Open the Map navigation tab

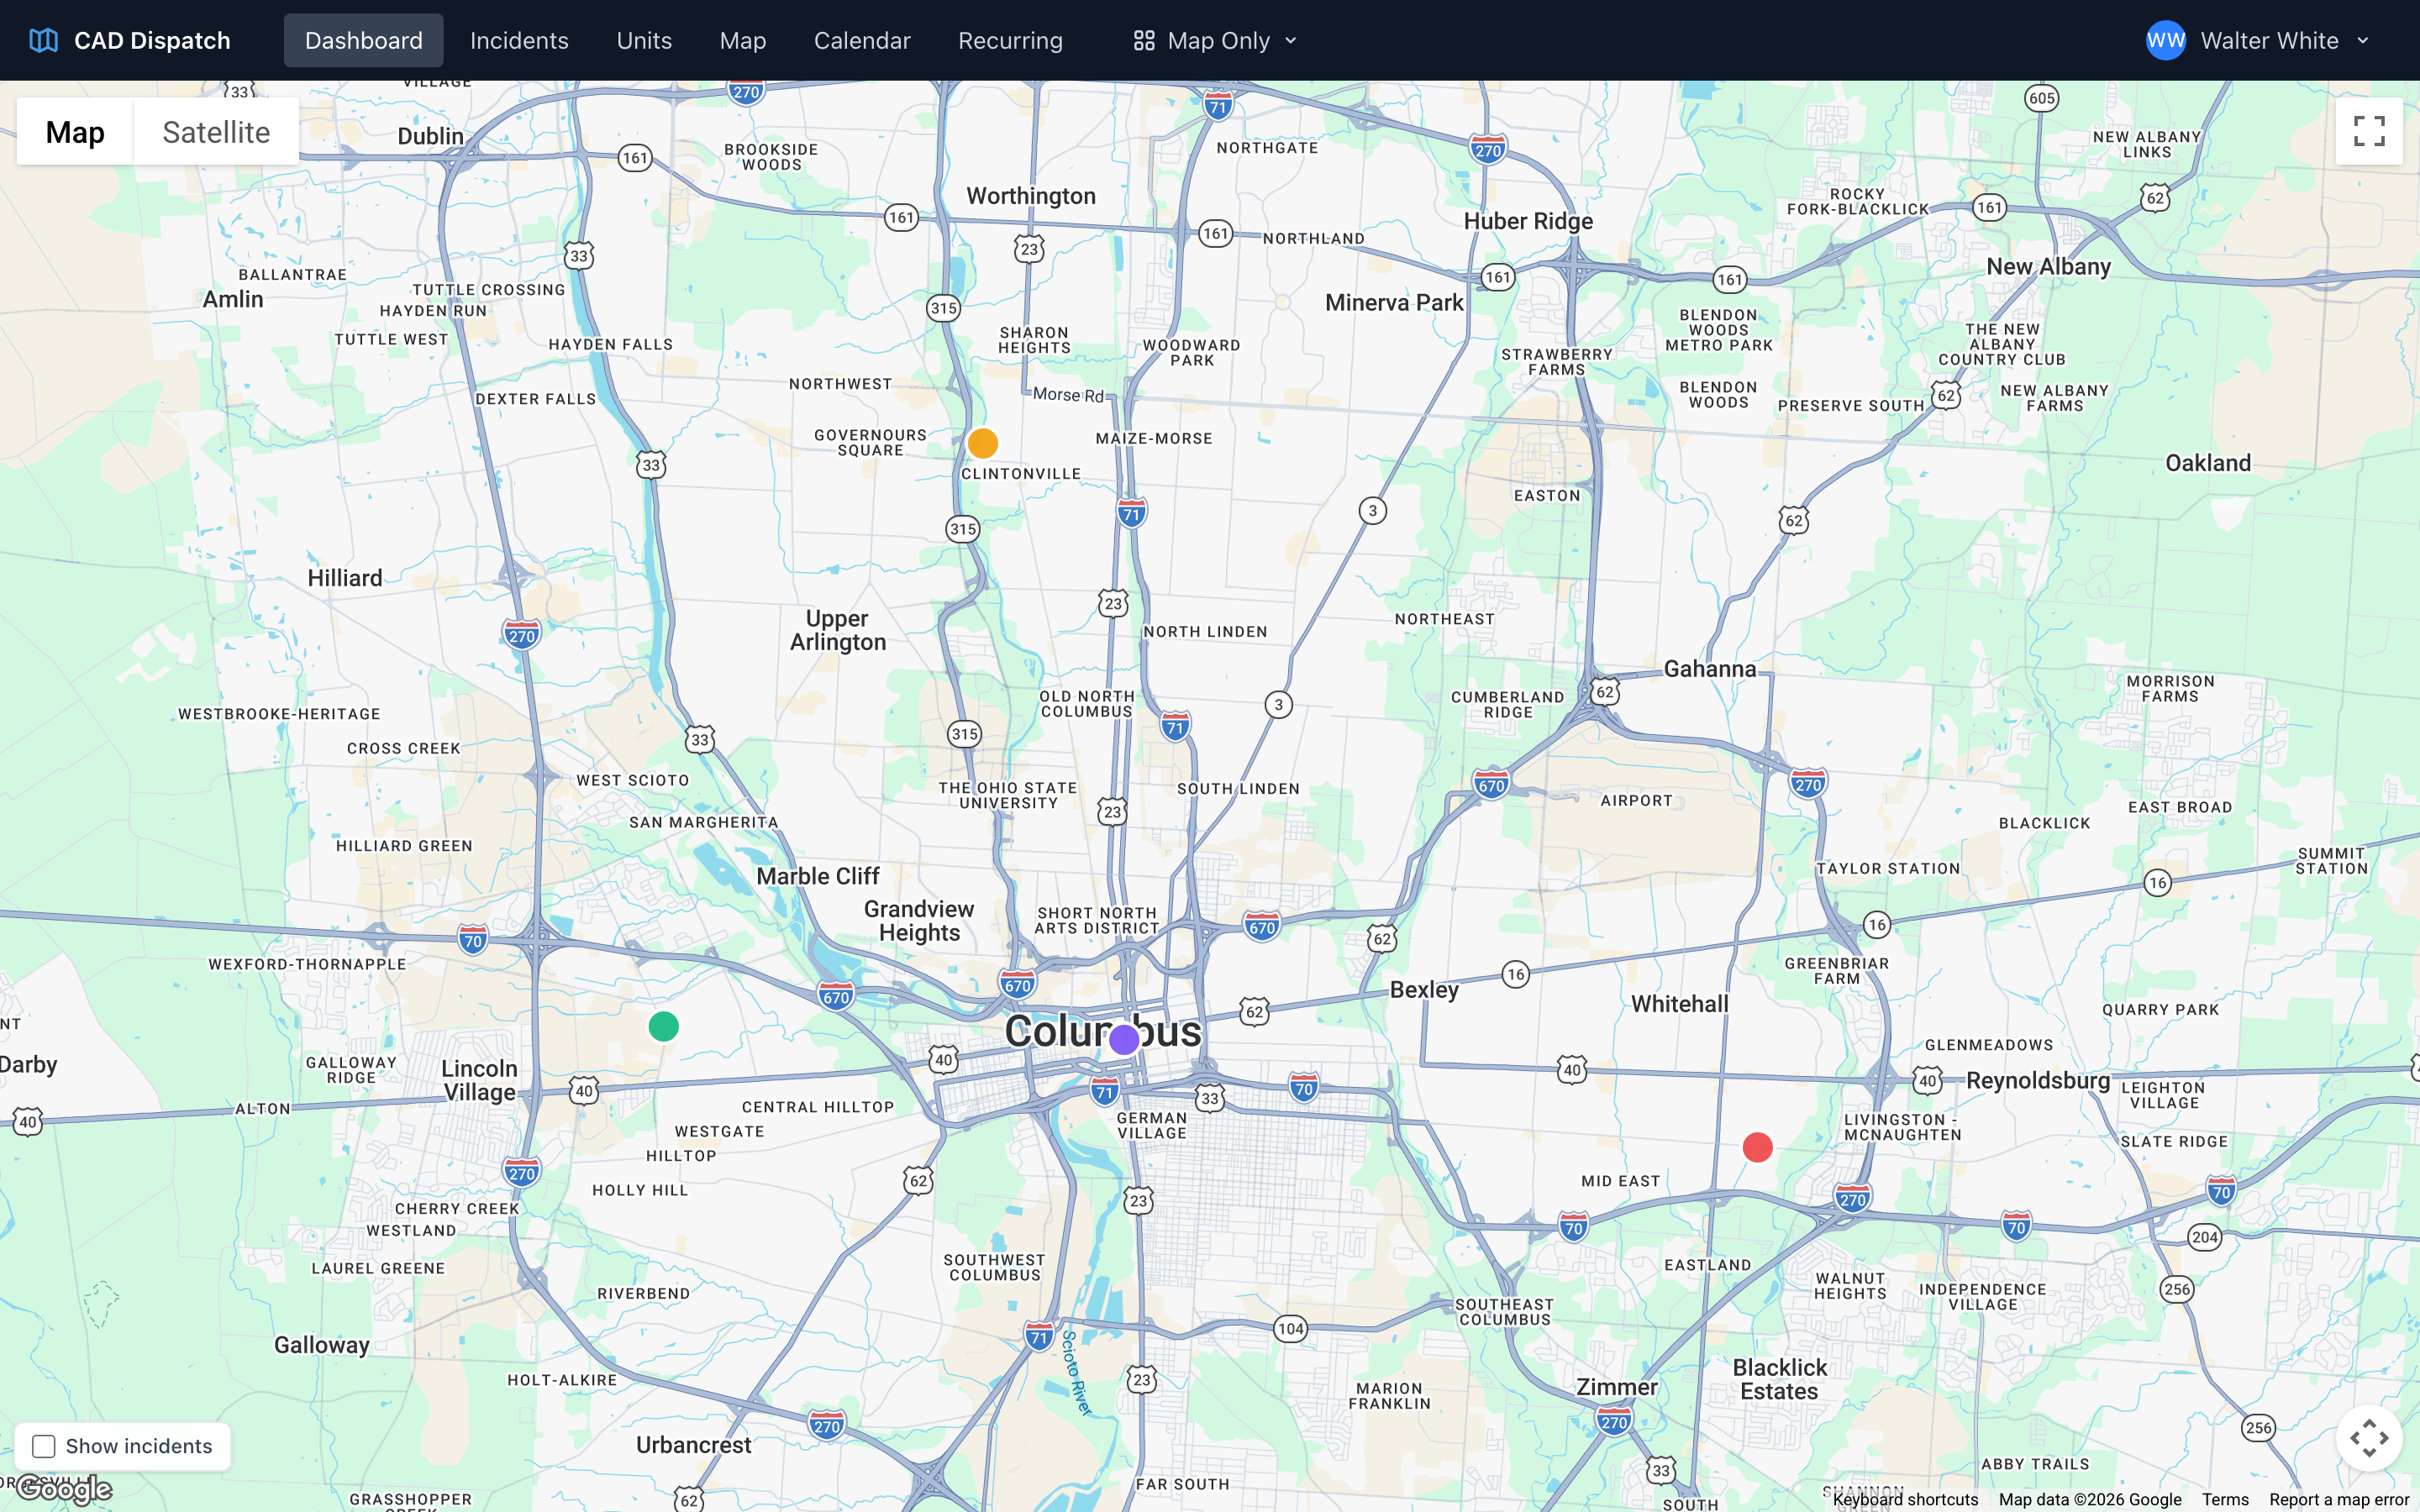(x=743, y=40)
